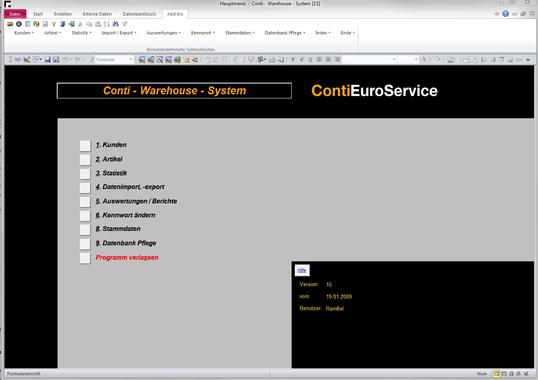Toggle the square button beside 5. Auswertungen / Berichte
Image resolution: width=538 pixels, height=380 pixels.
[85, 202]
